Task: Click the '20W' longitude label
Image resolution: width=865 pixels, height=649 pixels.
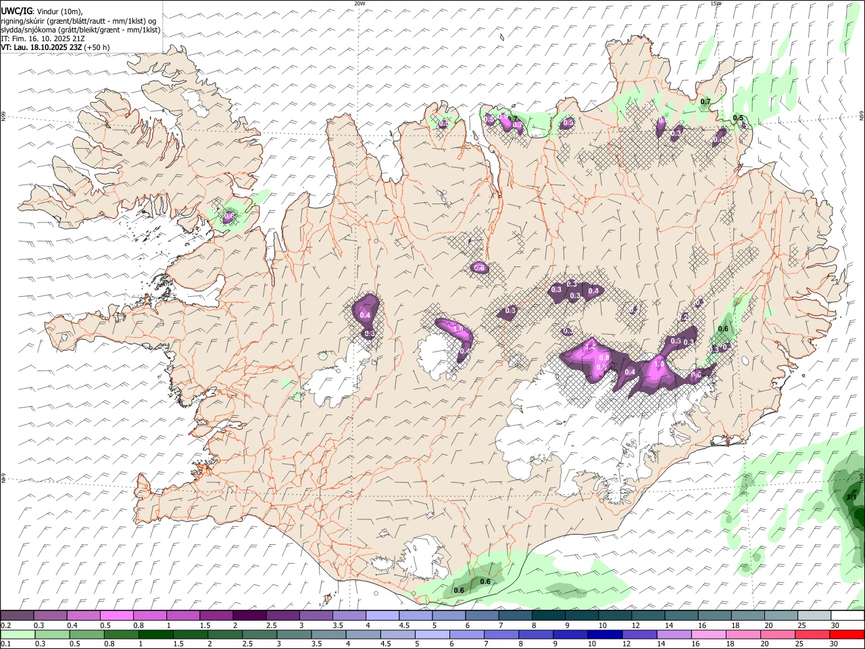Action: (360, 3)
